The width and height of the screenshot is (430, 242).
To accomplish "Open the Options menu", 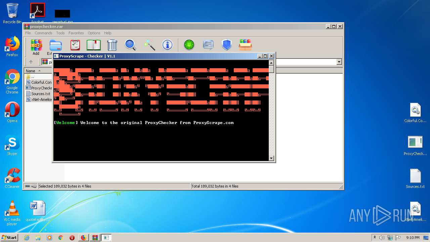I will coord(94,33).
